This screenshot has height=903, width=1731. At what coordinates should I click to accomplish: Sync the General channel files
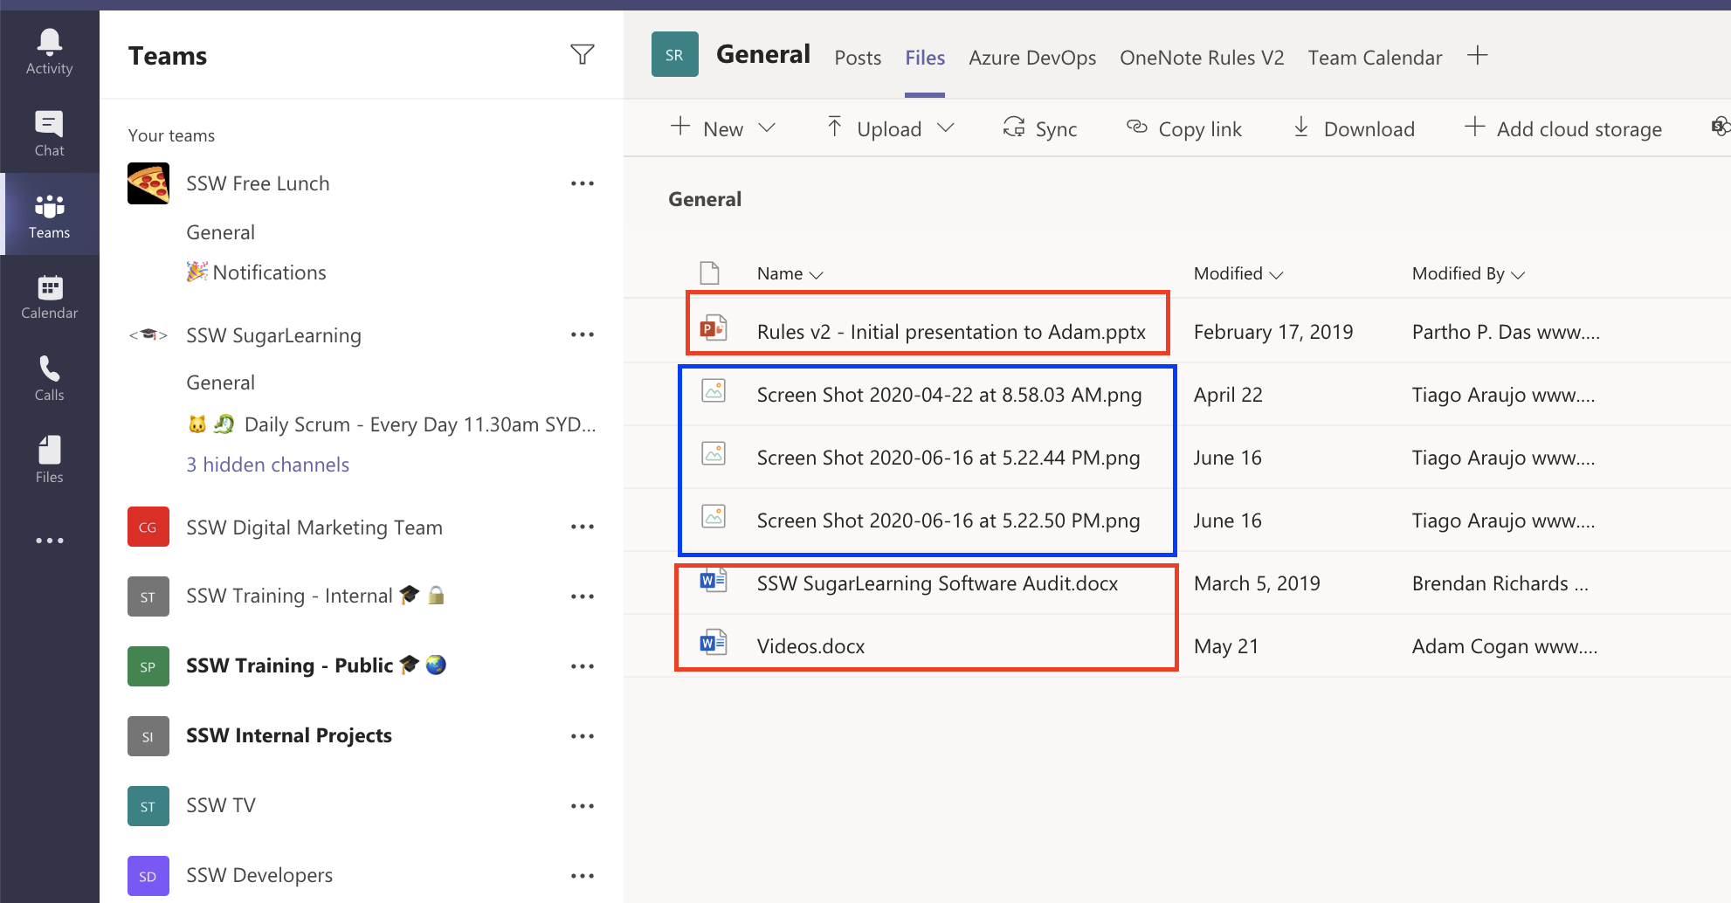pos(1040,128)
